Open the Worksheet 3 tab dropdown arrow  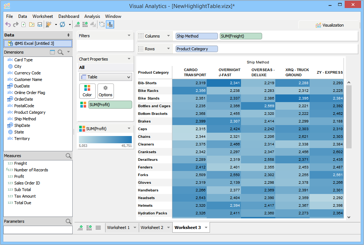[x=206, y=227]
